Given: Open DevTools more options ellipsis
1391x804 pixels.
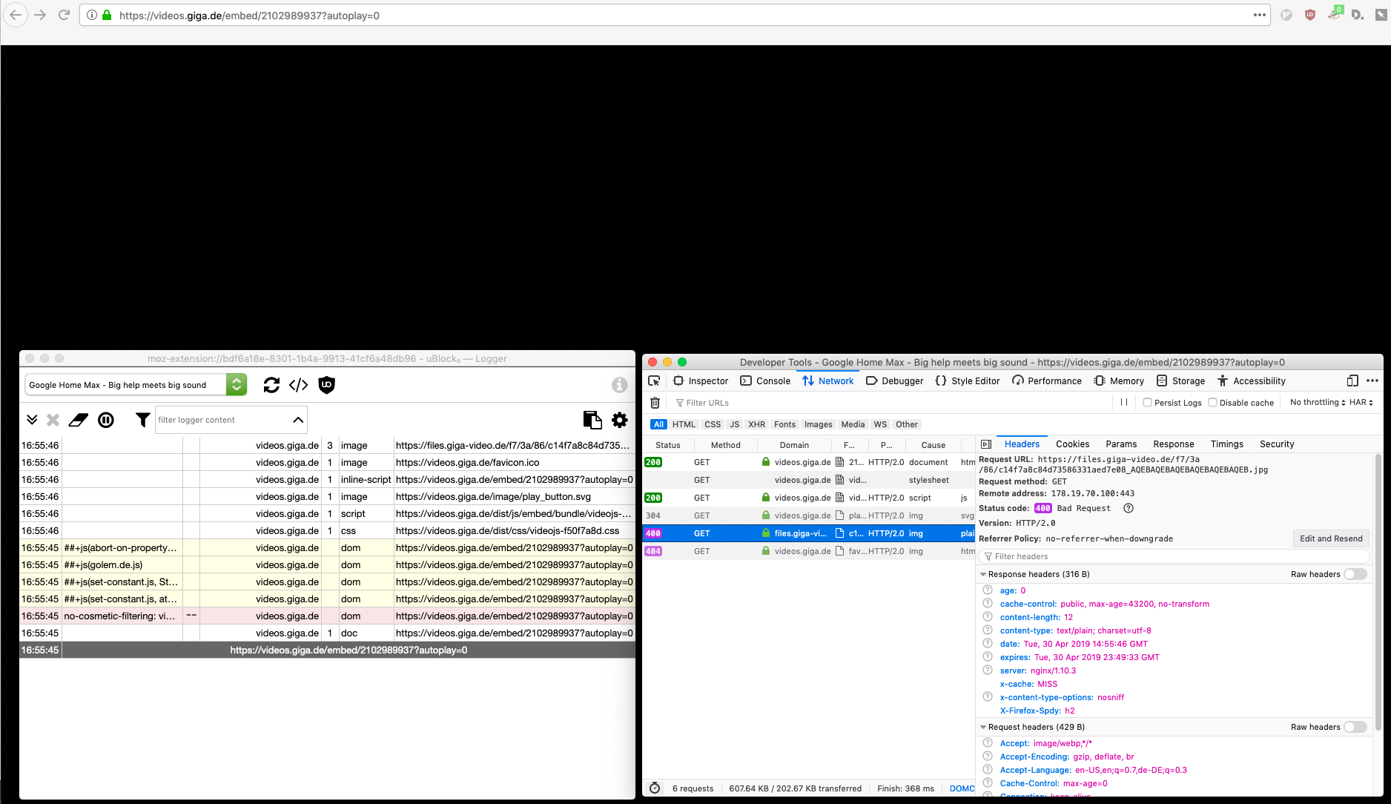Looking at the screenshot, I should point(1372,380).
